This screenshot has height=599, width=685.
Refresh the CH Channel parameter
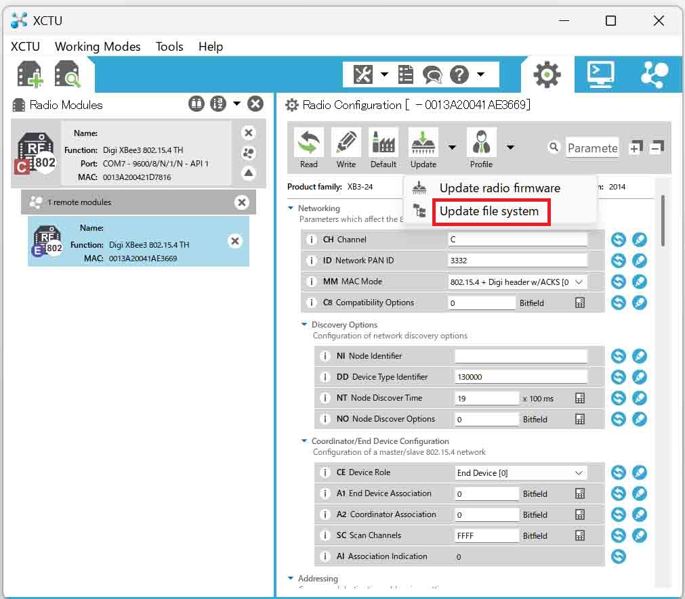click(618, 240)
